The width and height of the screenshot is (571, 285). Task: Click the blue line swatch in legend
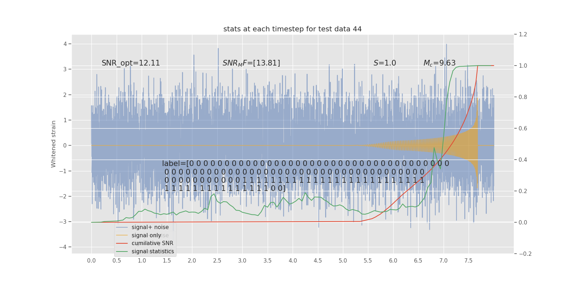click(x=122, y=227)
